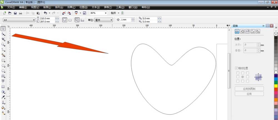Switch to Rotate in the Transform docker

pos(242,32)
